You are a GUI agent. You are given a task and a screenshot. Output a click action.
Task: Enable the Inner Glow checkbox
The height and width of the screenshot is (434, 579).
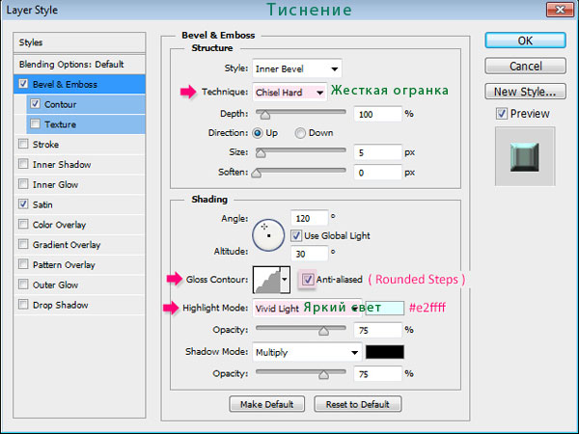23,184
